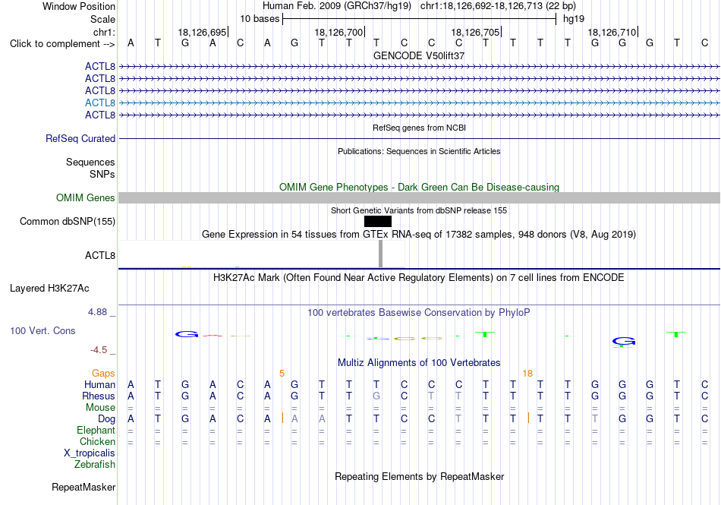Click the orange gap count '18' in alignment
The width and height of the screenshot is (721, 505).
(x=527, y=373)
